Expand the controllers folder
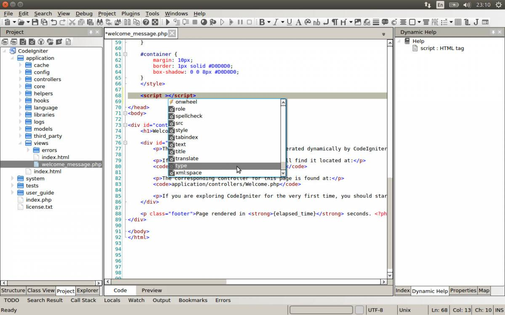Image resolution: width=505 pixels, height=315 pixels. pos(20,79)
